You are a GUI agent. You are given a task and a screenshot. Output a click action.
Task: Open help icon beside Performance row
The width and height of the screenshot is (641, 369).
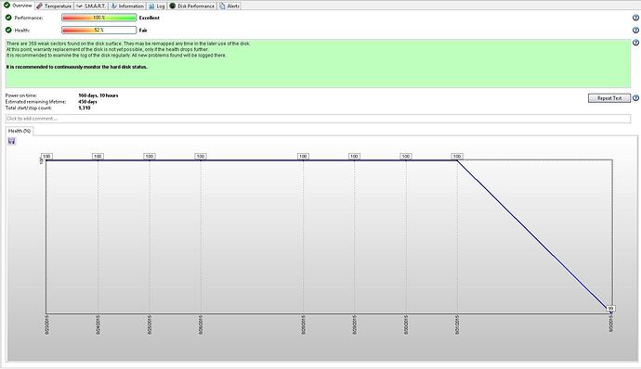[635, 18]
